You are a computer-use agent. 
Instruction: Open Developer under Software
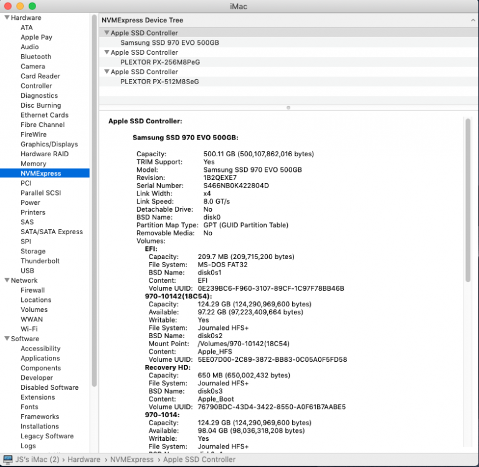tap(37, 378)
